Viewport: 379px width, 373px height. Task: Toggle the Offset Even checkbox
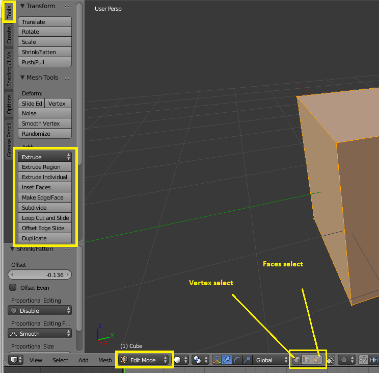[13, 287]
